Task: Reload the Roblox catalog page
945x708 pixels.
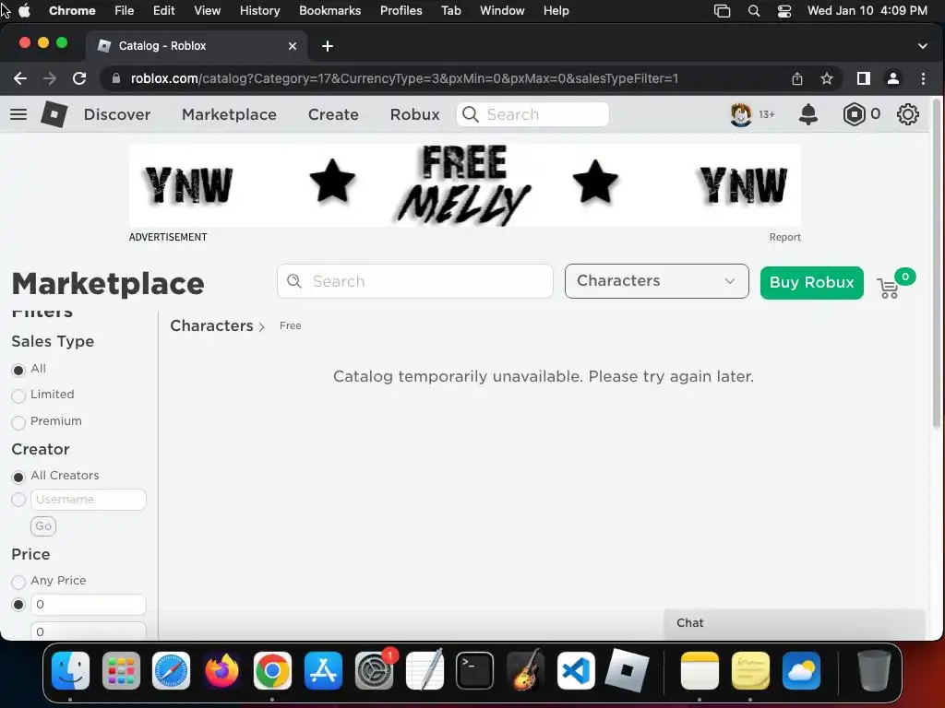Action: click(x=79, y=78)
